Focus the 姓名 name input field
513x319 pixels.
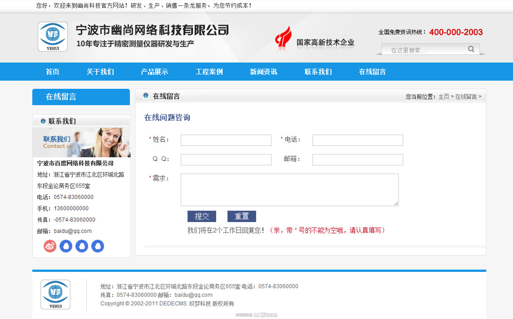pyautogui.click(x=226, y=140)
